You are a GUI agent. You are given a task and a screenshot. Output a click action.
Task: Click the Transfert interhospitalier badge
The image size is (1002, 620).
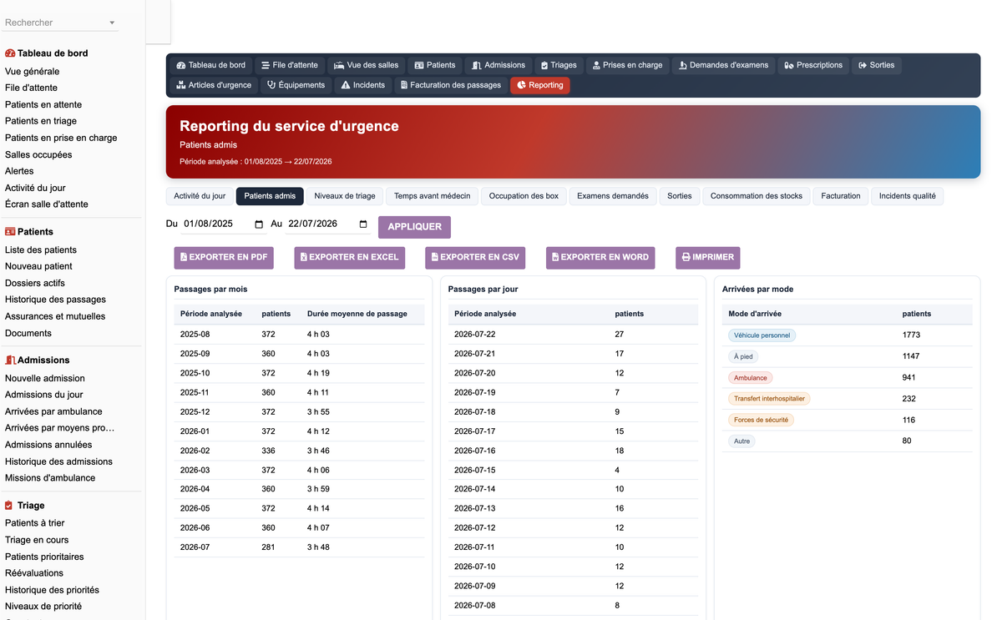pyautogui.click(x=769, y=399)
